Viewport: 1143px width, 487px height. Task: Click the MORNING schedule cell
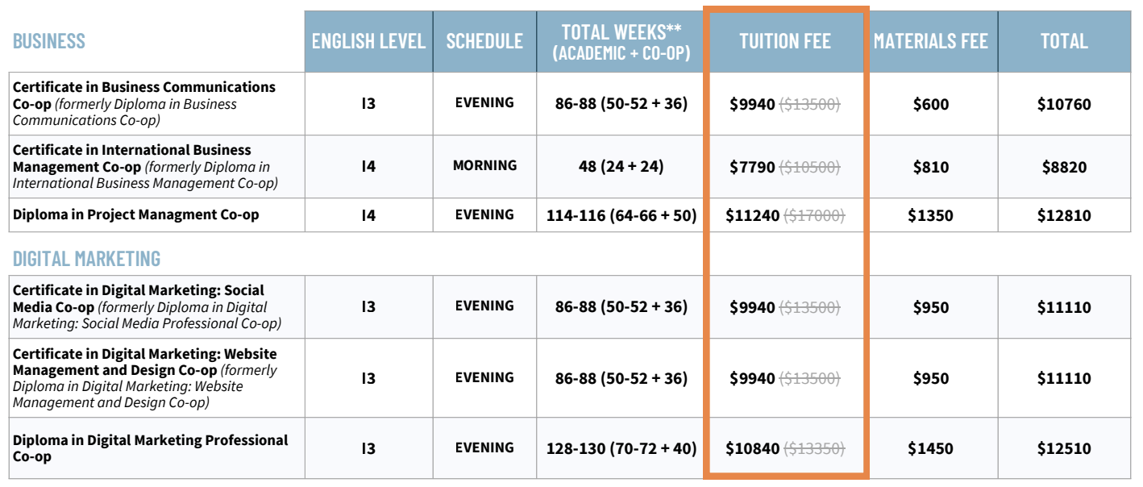484,165
